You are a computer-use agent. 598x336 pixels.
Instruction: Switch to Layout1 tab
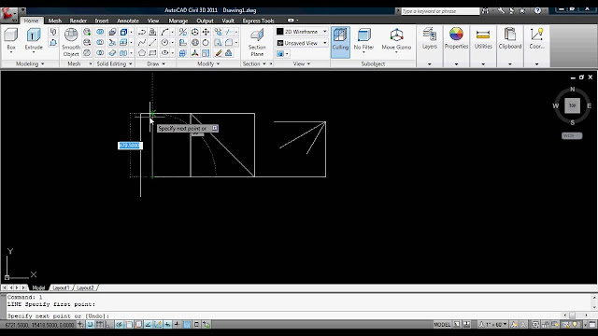(61, 287)
